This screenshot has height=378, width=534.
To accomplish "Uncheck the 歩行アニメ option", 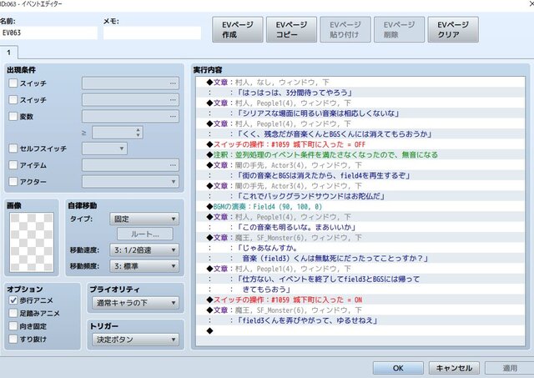I will 13,300.
